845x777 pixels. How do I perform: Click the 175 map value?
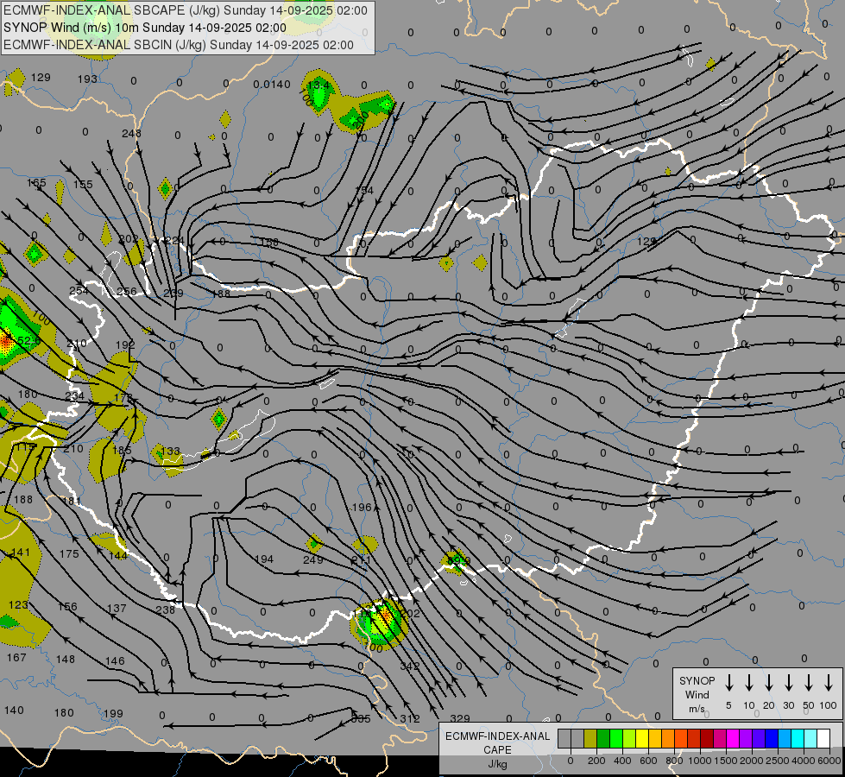point(69,553)
